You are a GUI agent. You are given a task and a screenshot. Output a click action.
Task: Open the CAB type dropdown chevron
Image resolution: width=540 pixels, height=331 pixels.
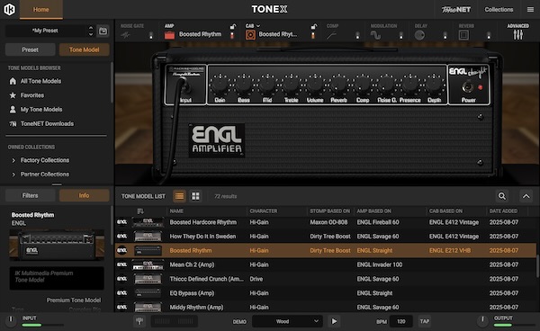pyautogui.click(x=258, y=26)
